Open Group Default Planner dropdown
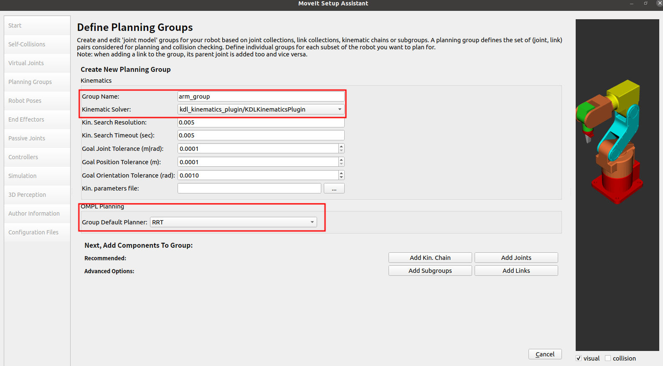Screen dimensions: 663x366 tap(234, 222)
